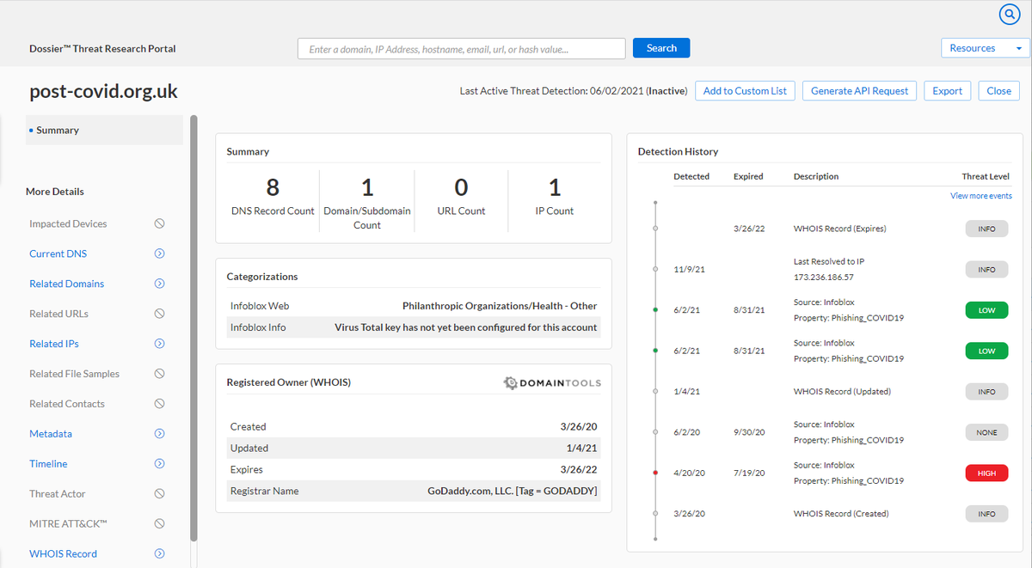Image resolution: width=1032 pixels, height=568 pixels.
Task: Click the search magnifier icon at top right
Action: click(x=1009, y=15)
